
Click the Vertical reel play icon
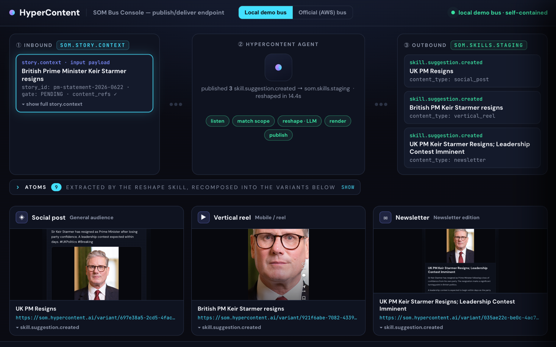tap(203, 217)
